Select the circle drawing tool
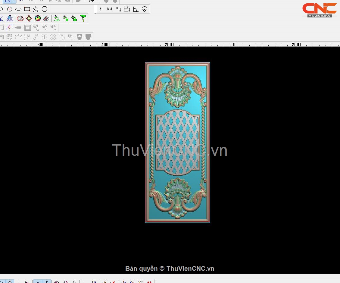This screenshot has height=283, width=340. [x=10, y=9]
